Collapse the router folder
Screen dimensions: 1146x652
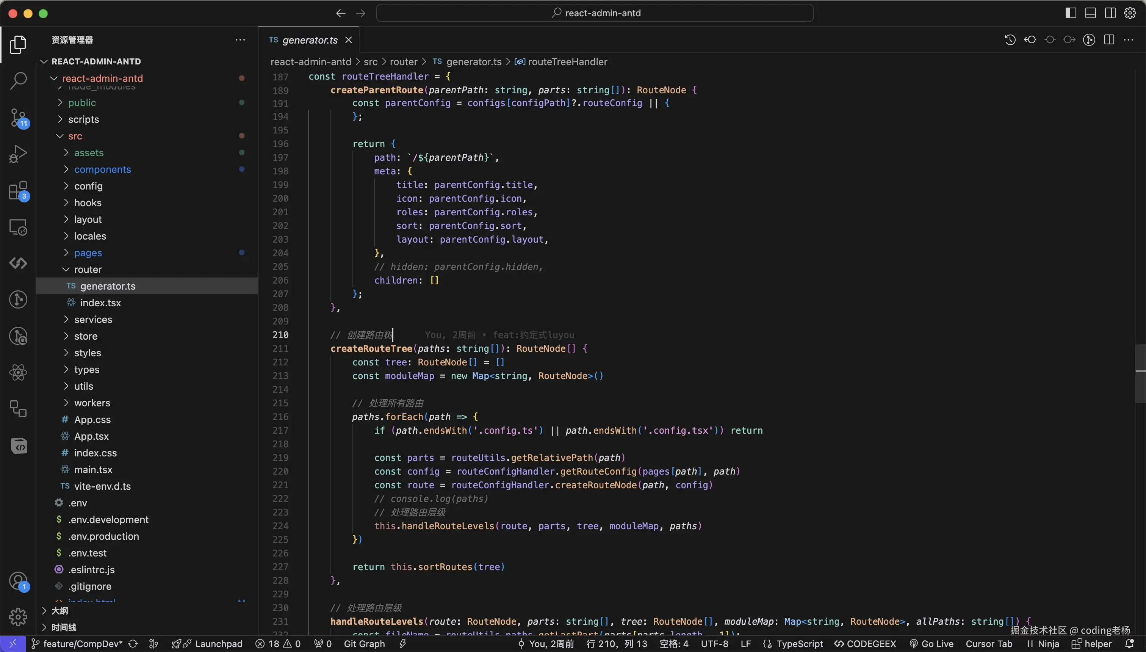pyautogui.click(x=88, y=269)
